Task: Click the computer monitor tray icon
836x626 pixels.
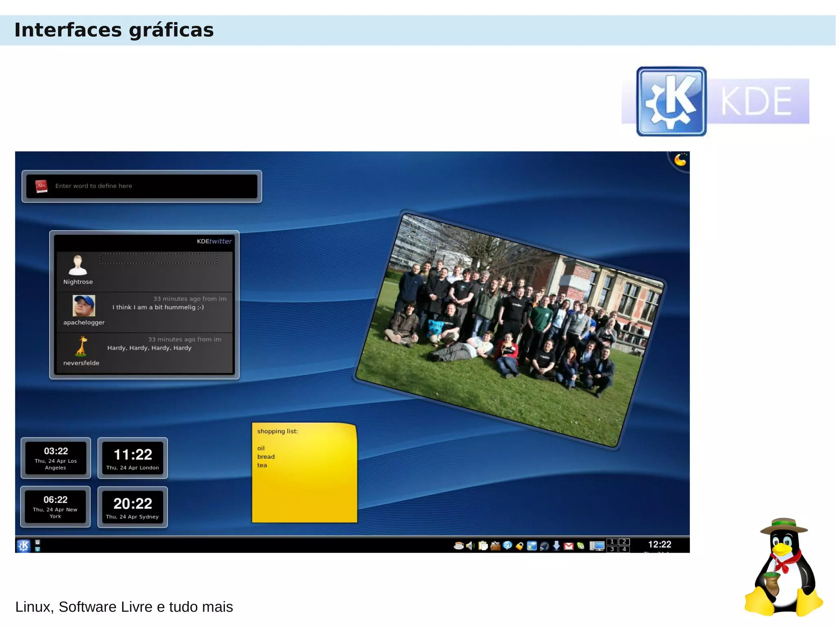Action: pyautogui.click(x=597, y=546)
